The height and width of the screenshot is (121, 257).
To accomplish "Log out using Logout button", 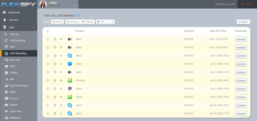I will pyautogui.click(x=247, y=4).
